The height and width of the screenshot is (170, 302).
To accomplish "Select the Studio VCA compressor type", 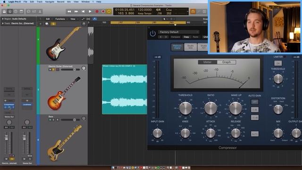I will [190, 47].
